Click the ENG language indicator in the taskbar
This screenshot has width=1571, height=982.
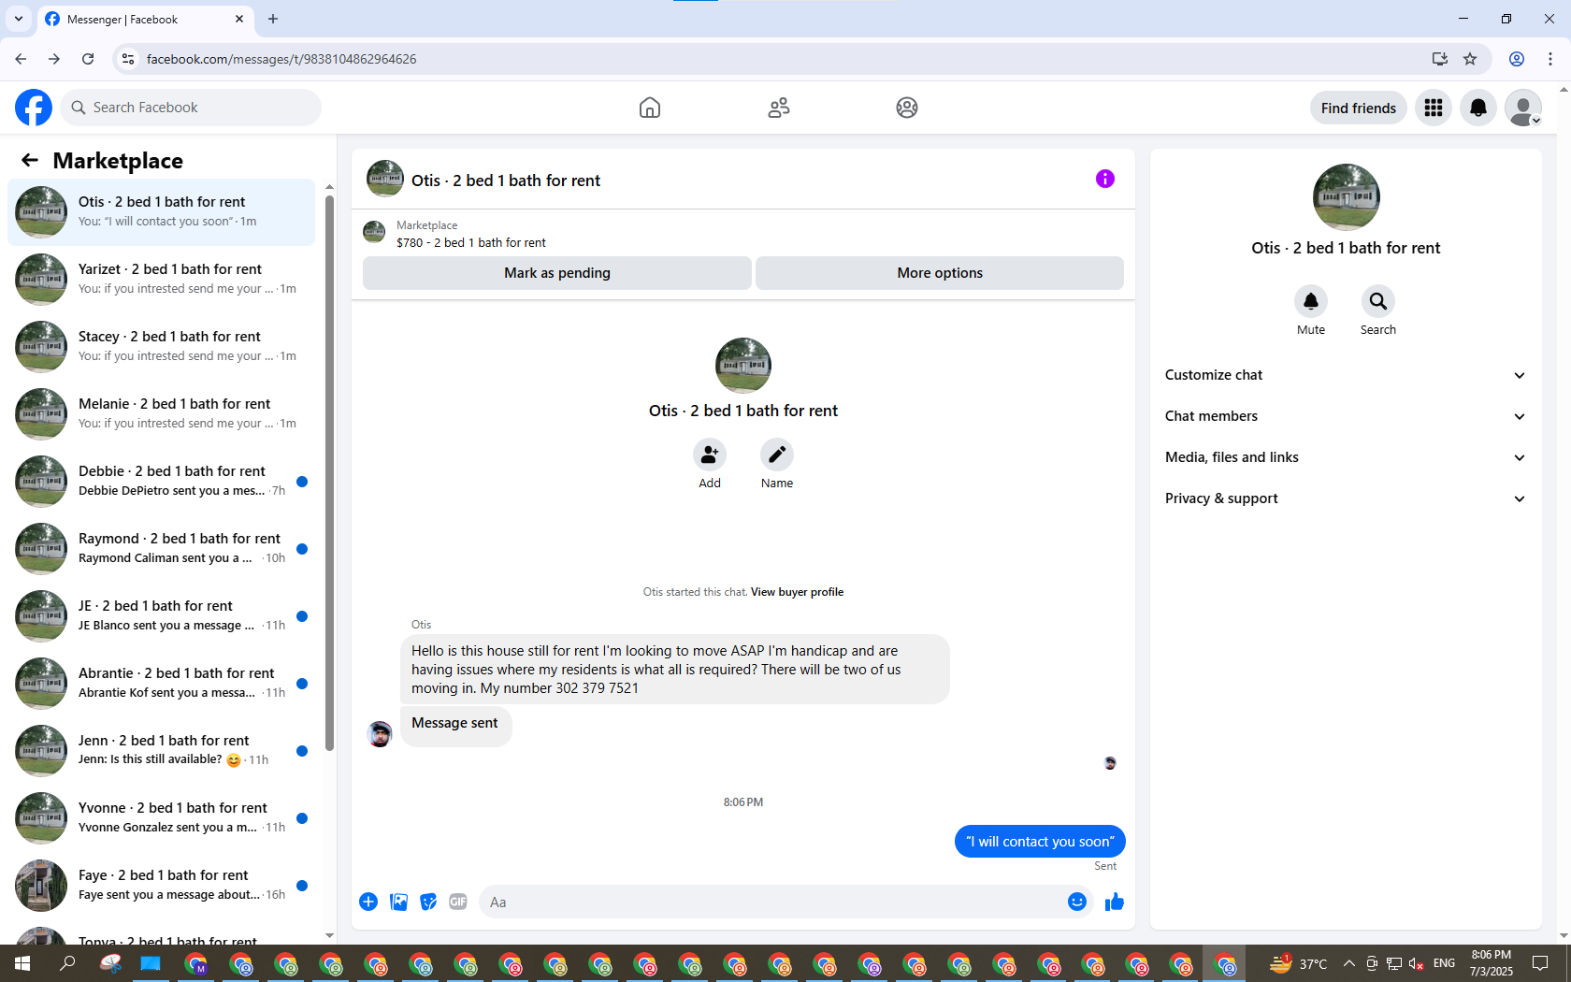1444,963
